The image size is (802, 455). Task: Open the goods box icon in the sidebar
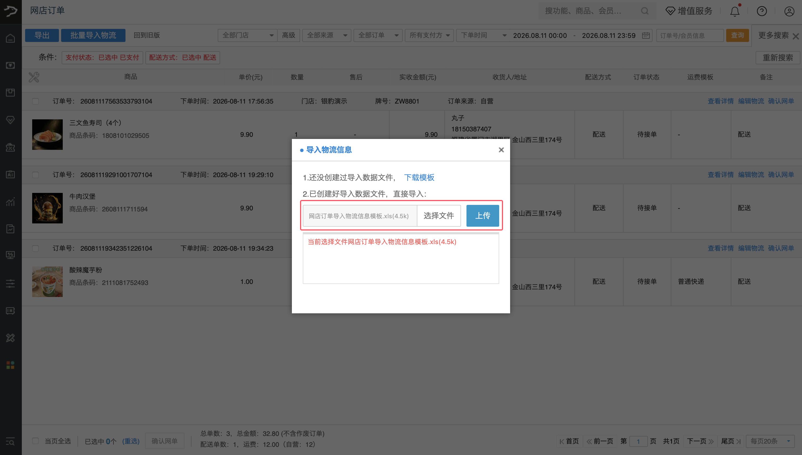(10, 93)
